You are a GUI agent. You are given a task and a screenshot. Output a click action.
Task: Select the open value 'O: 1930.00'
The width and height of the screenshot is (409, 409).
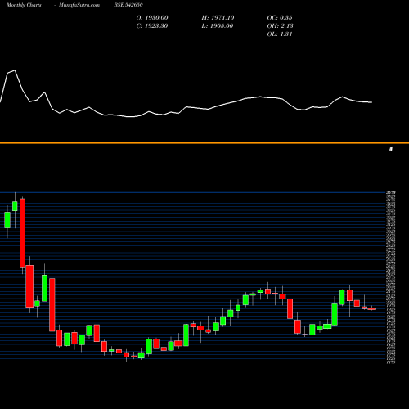coord(152,18)
